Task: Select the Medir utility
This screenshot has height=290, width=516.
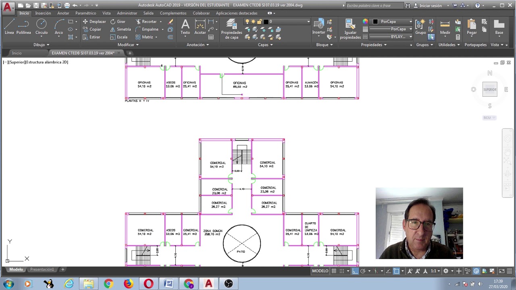Action: tap(445, 27)
